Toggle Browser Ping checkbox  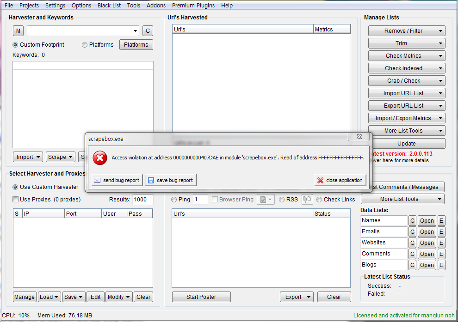pos(215,200)
